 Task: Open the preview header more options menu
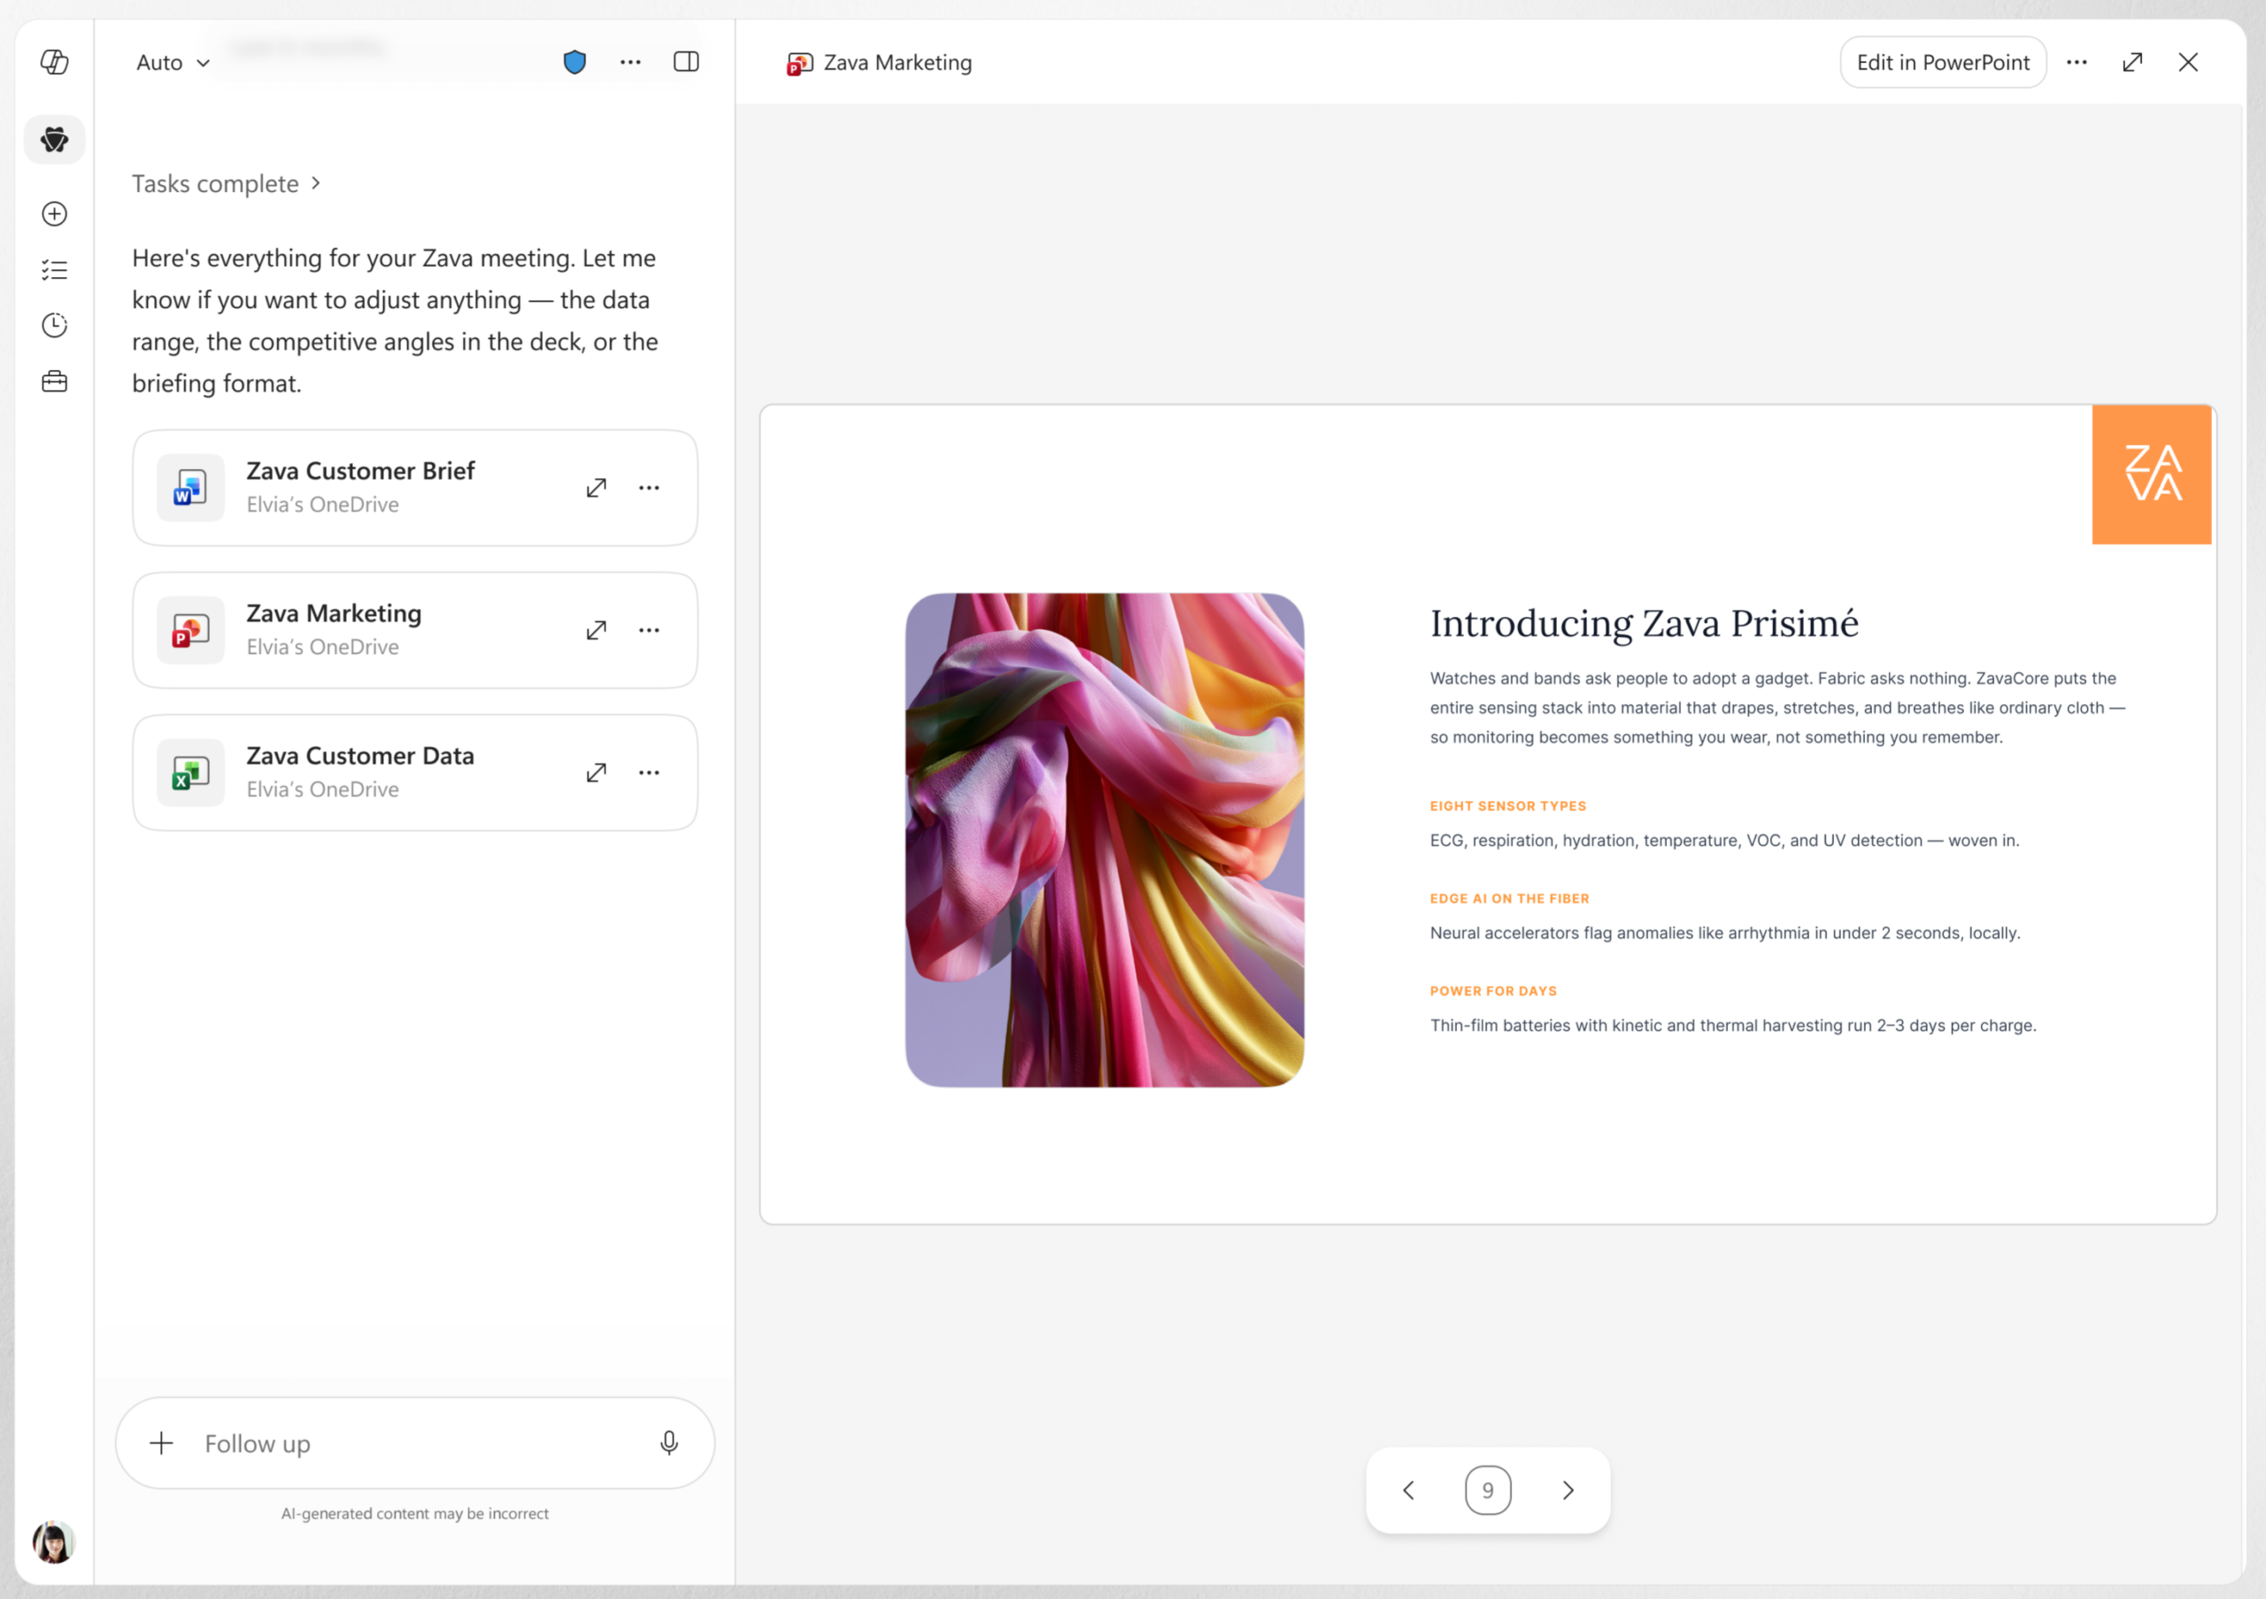pos(2077,62)
